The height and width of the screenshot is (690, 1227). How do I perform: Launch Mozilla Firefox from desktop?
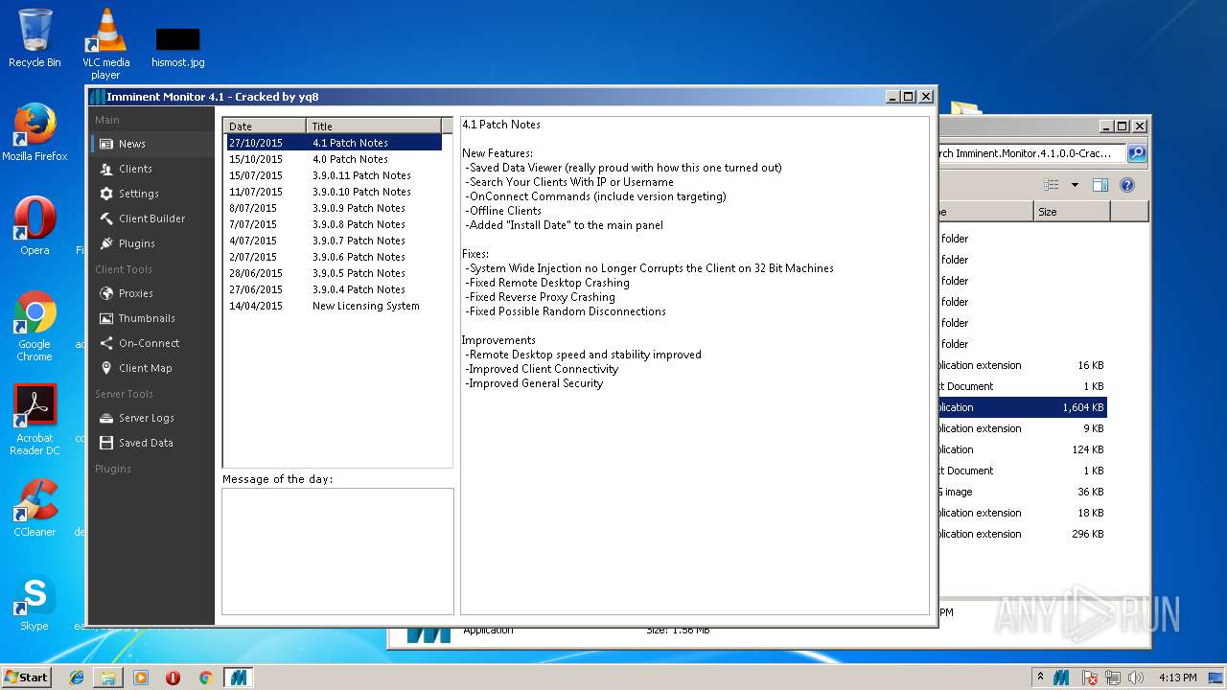pos(35,132)
